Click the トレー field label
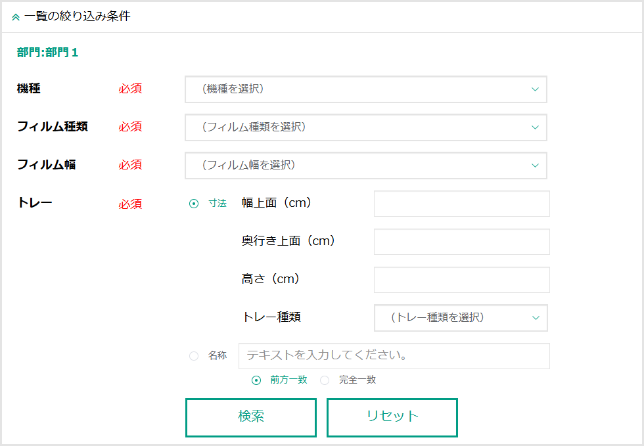The image size is (644, 446). (35, 203)
